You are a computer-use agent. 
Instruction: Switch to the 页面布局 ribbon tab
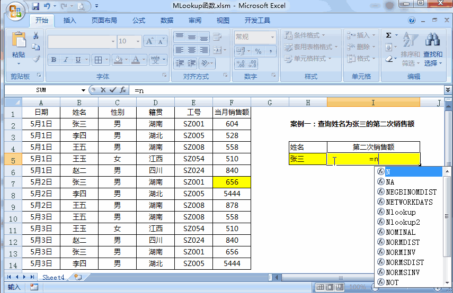pyautogui.click(x=104, y=20)
